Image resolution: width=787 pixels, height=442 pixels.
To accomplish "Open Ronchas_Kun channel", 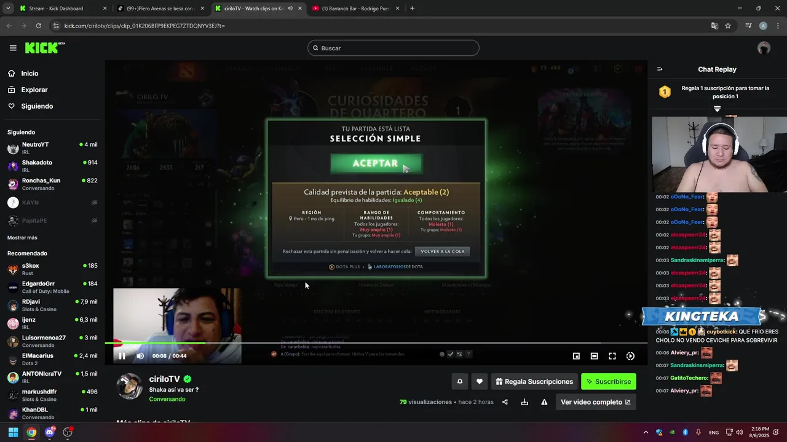I will [52, 184].
